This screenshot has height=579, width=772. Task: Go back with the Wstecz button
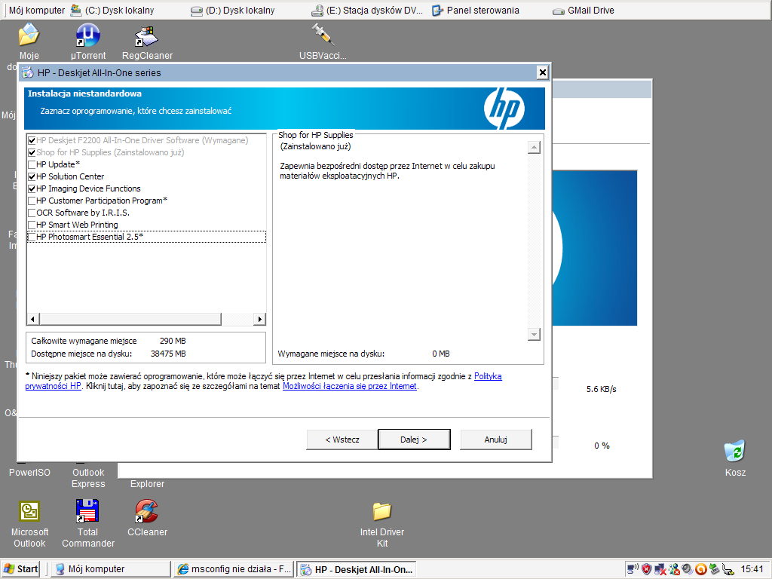click(342, 440)
